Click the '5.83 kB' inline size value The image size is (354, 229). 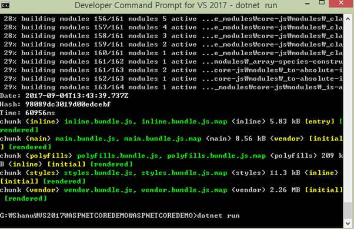point(285,122)
